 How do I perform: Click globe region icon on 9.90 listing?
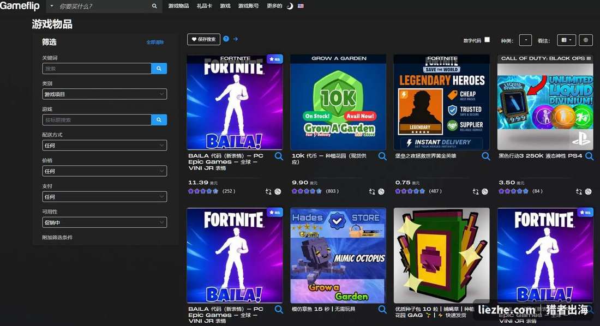[381, 191]
